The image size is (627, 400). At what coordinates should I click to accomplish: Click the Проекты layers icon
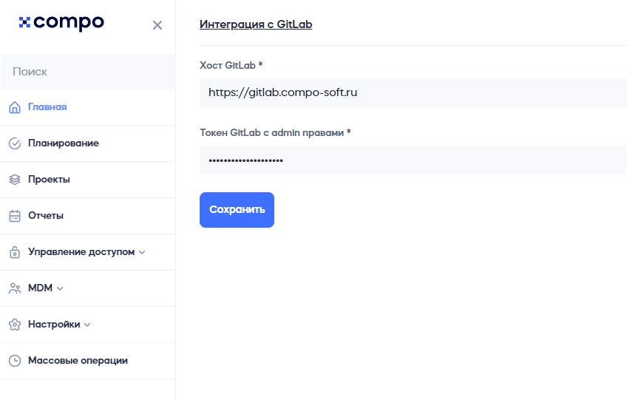pos(15,180)
